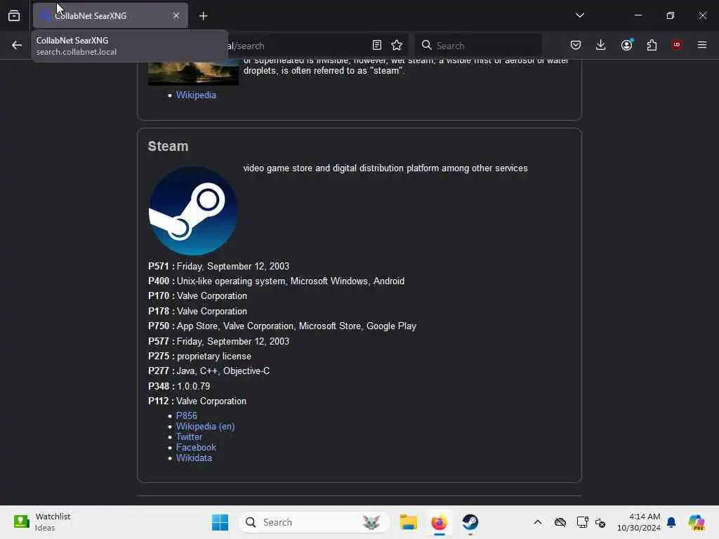Select the CollabNet SearXNG tab
This screenshot has height=539, width=719.
110,15
